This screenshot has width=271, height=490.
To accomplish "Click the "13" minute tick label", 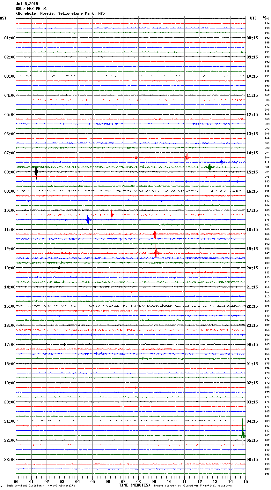I will (x=215, y=481).
